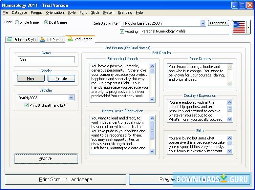Open the Branding menu
This screenshot has width=255, height=190.
click(125, 12)
